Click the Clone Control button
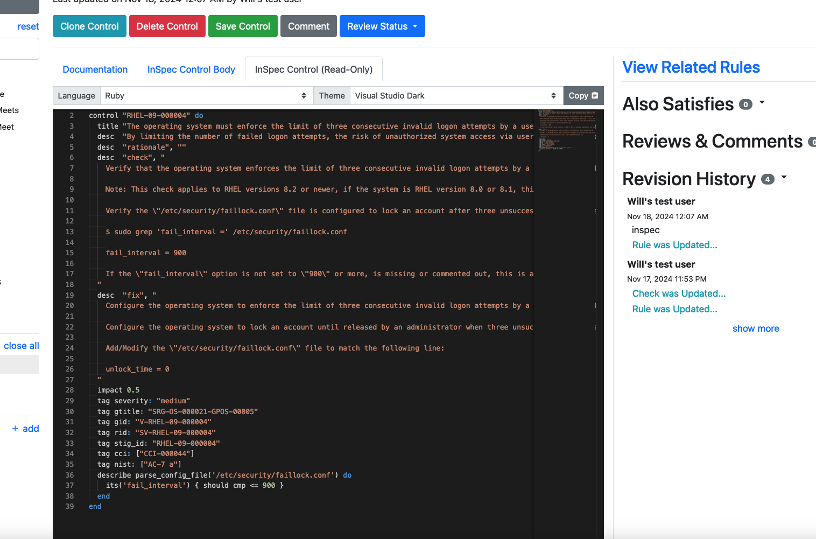816x539 pixels. (89, 26)
